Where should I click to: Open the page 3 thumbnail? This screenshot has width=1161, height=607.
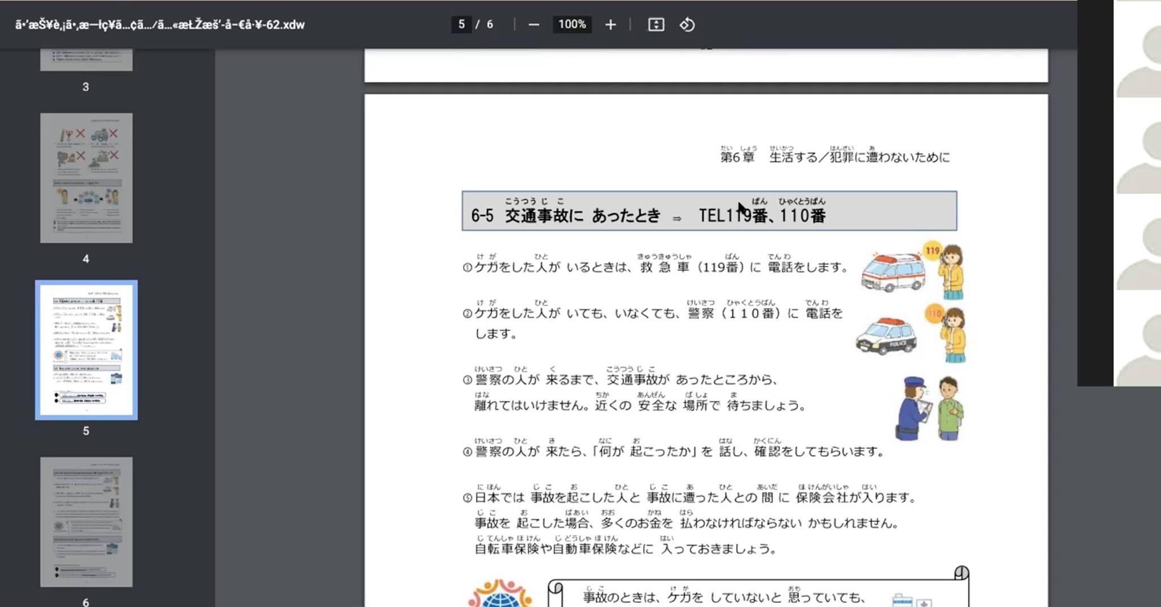(x=86, y=59)
